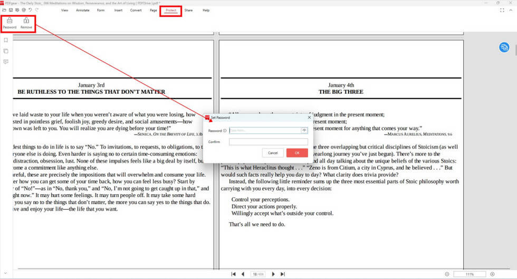Open the page thumbnails side panel
The width and height of the screenshot is (517, 279).
pyautogui.click(x=6, y=51)
